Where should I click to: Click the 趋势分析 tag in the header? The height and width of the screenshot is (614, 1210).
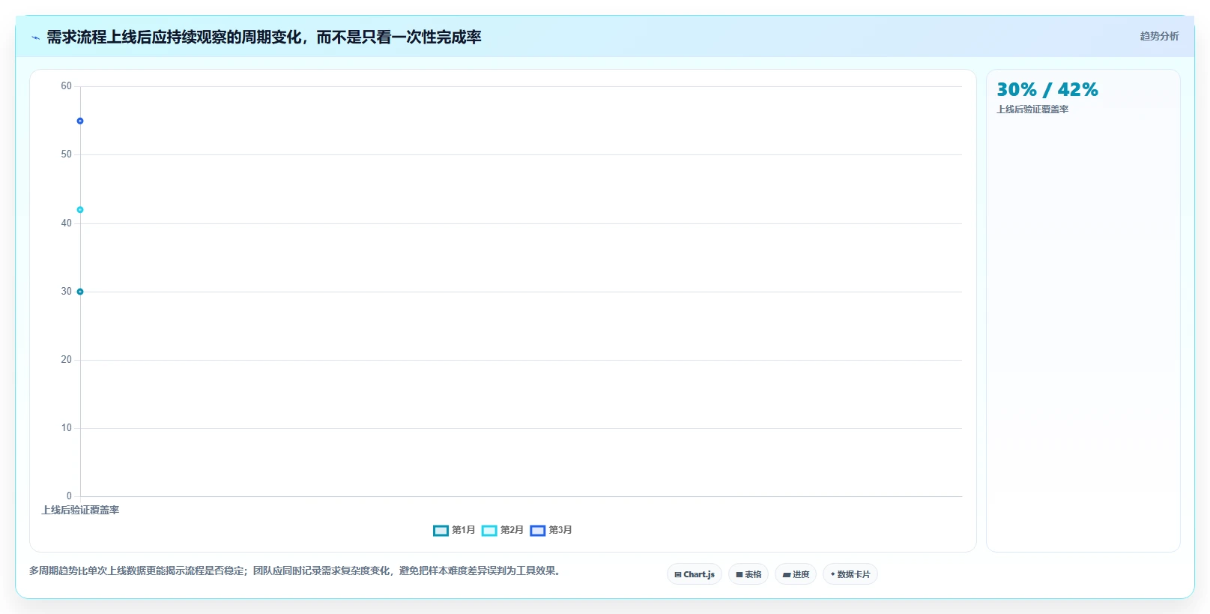pos(1159,36)
